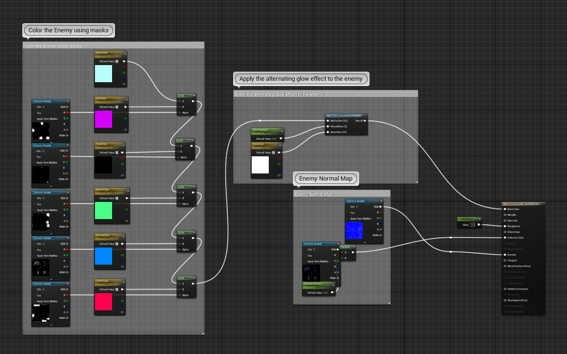Click the Pixel Depth Offset pin
The image size is (567, 354).
(505, 300)
